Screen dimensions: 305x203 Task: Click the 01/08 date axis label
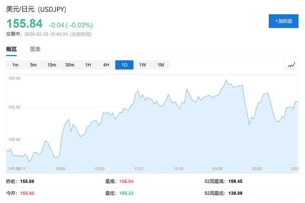coord(218,168)
